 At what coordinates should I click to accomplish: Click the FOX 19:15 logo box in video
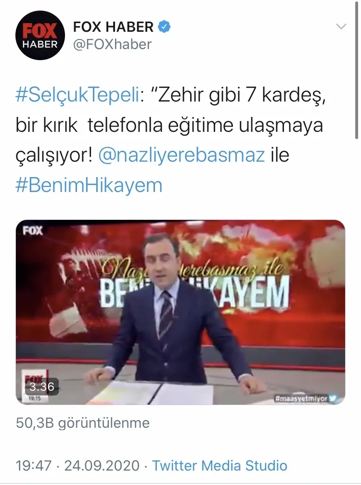click(34, 386)
